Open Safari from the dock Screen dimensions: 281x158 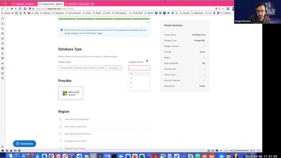pos(17,156)
